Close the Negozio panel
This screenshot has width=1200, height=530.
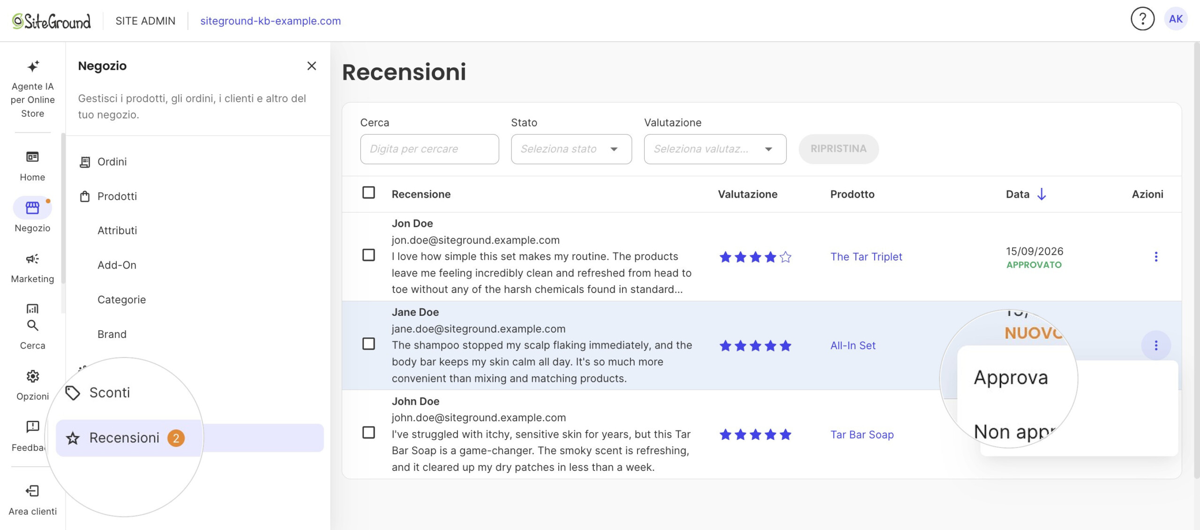(x=312, y=66)
